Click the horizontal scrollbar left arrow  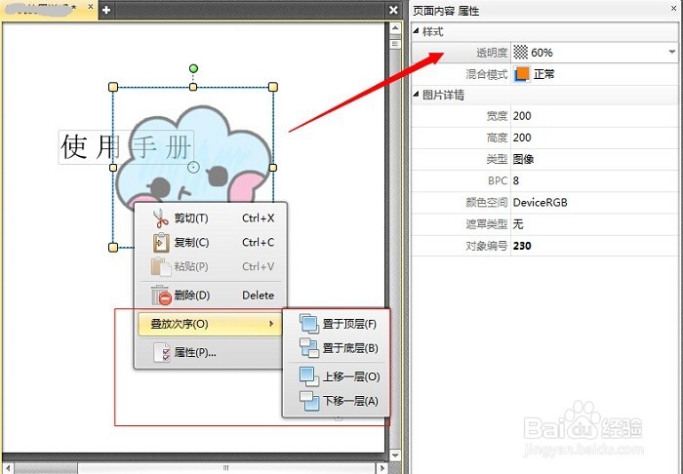click(8, 468)
